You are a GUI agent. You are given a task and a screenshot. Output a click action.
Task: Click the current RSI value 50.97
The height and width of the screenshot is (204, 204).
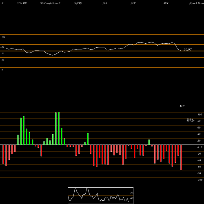(188, 49)
